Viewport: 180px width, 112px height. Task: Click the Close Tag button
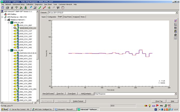(x=159, y=101)
